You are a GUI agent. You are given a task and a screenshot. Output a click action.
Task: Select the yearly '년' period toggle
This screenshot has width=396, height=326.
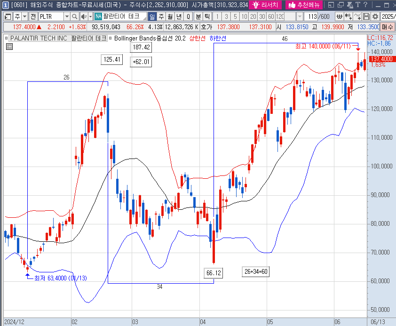point(179,17)
